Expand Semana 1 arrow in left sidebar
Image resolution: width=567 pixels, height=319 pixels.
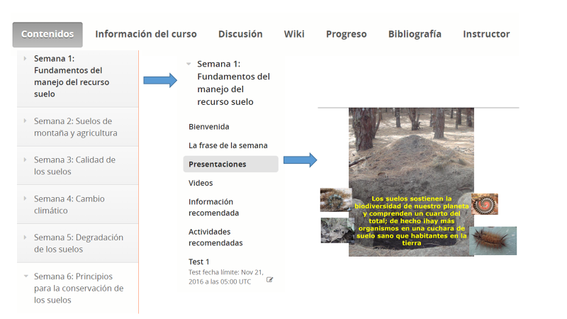click(25, 58)
